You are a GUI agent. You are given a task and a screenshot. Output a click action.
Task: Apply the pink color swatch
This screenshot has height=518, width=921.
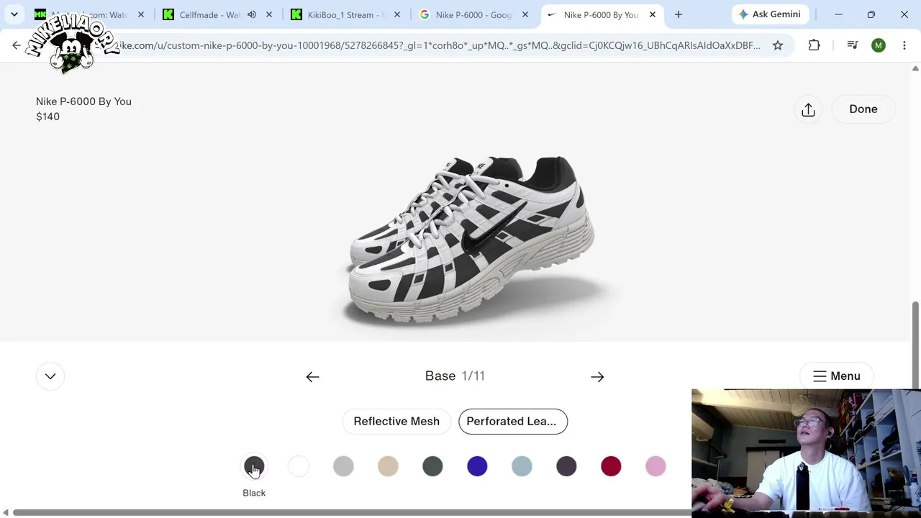pos(655,467)
